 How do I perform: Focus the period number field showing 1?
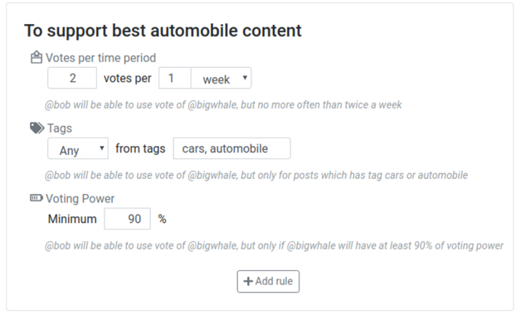point(175,78)
